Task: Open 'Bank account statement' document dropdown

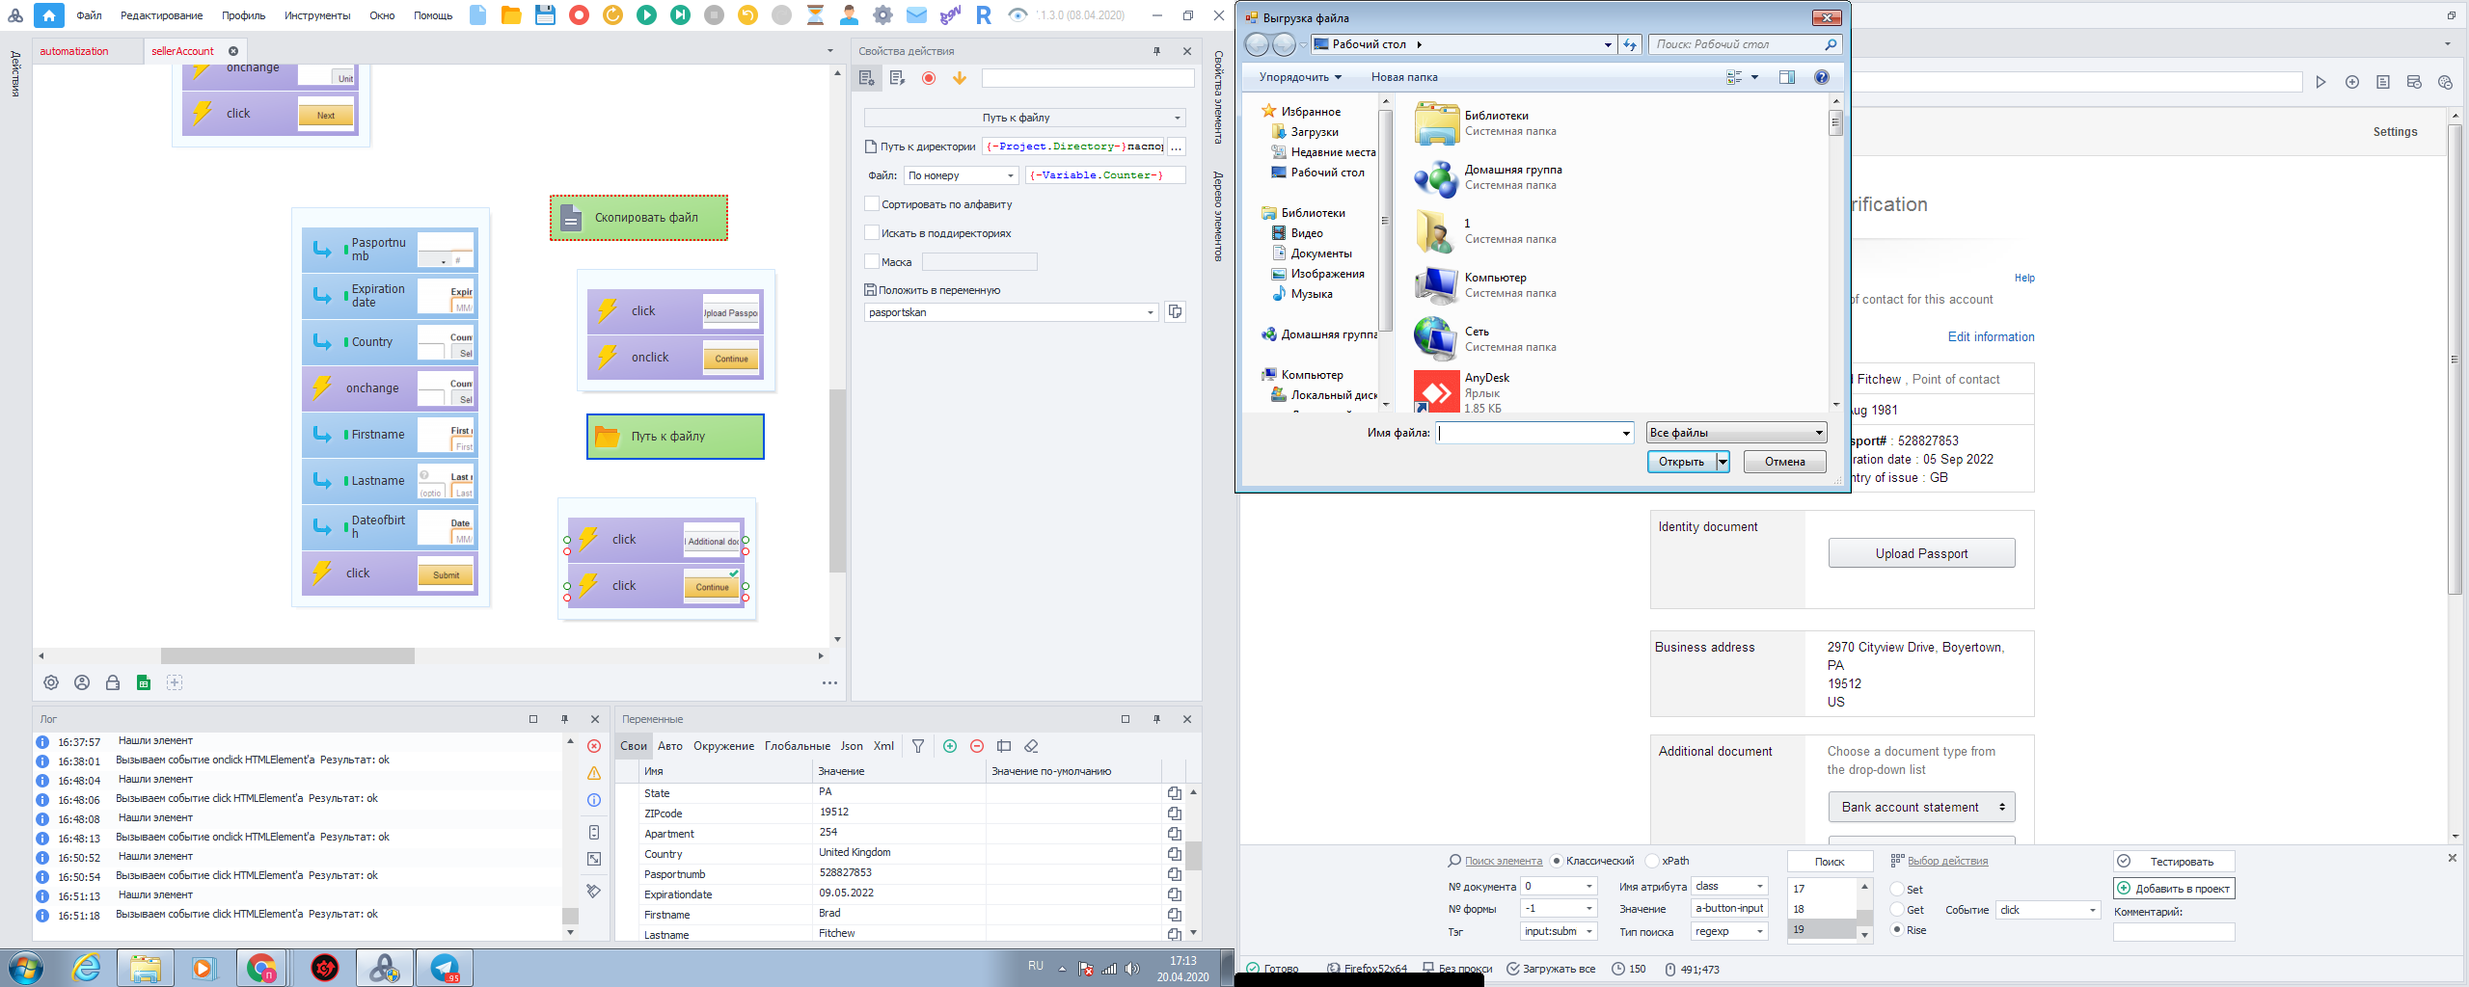Action: [x=1921, y=807]
